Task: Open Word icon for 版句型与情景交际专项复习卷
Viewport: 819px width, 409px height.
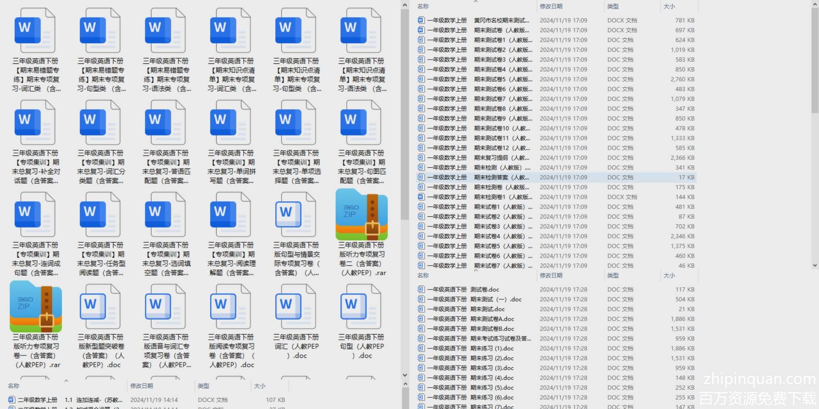Action: 296,215
